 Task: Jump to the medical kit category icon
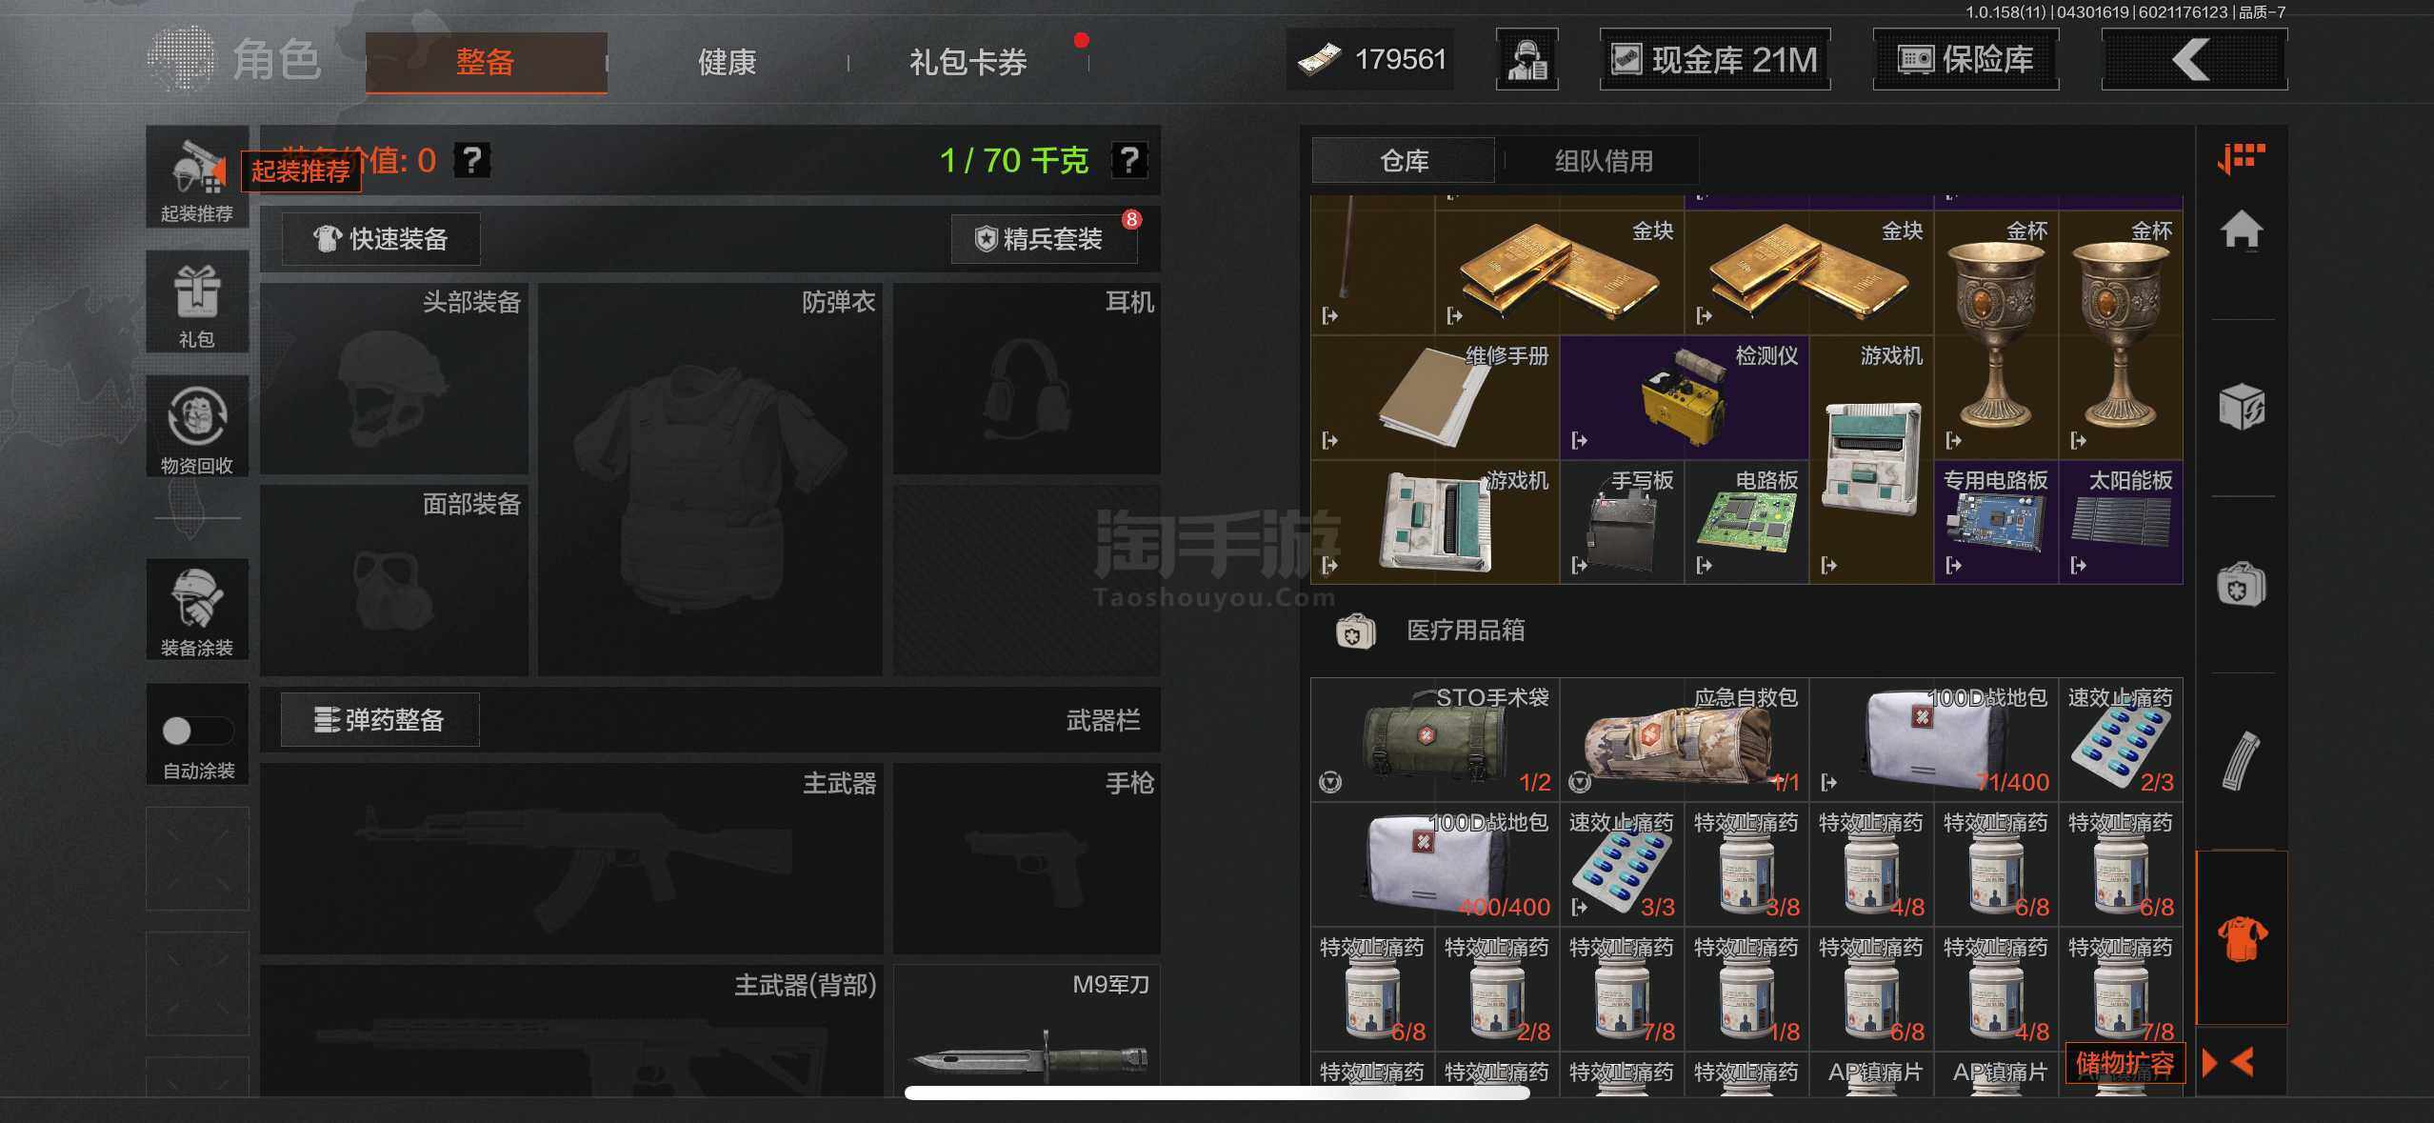coord(2242,585)
